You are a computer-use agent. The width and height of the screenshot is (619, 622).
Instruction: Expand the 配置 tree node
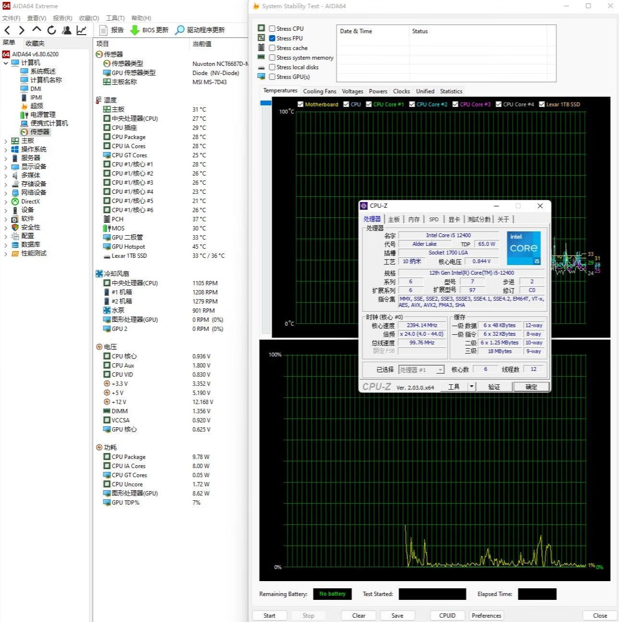(x=6, y=236)
